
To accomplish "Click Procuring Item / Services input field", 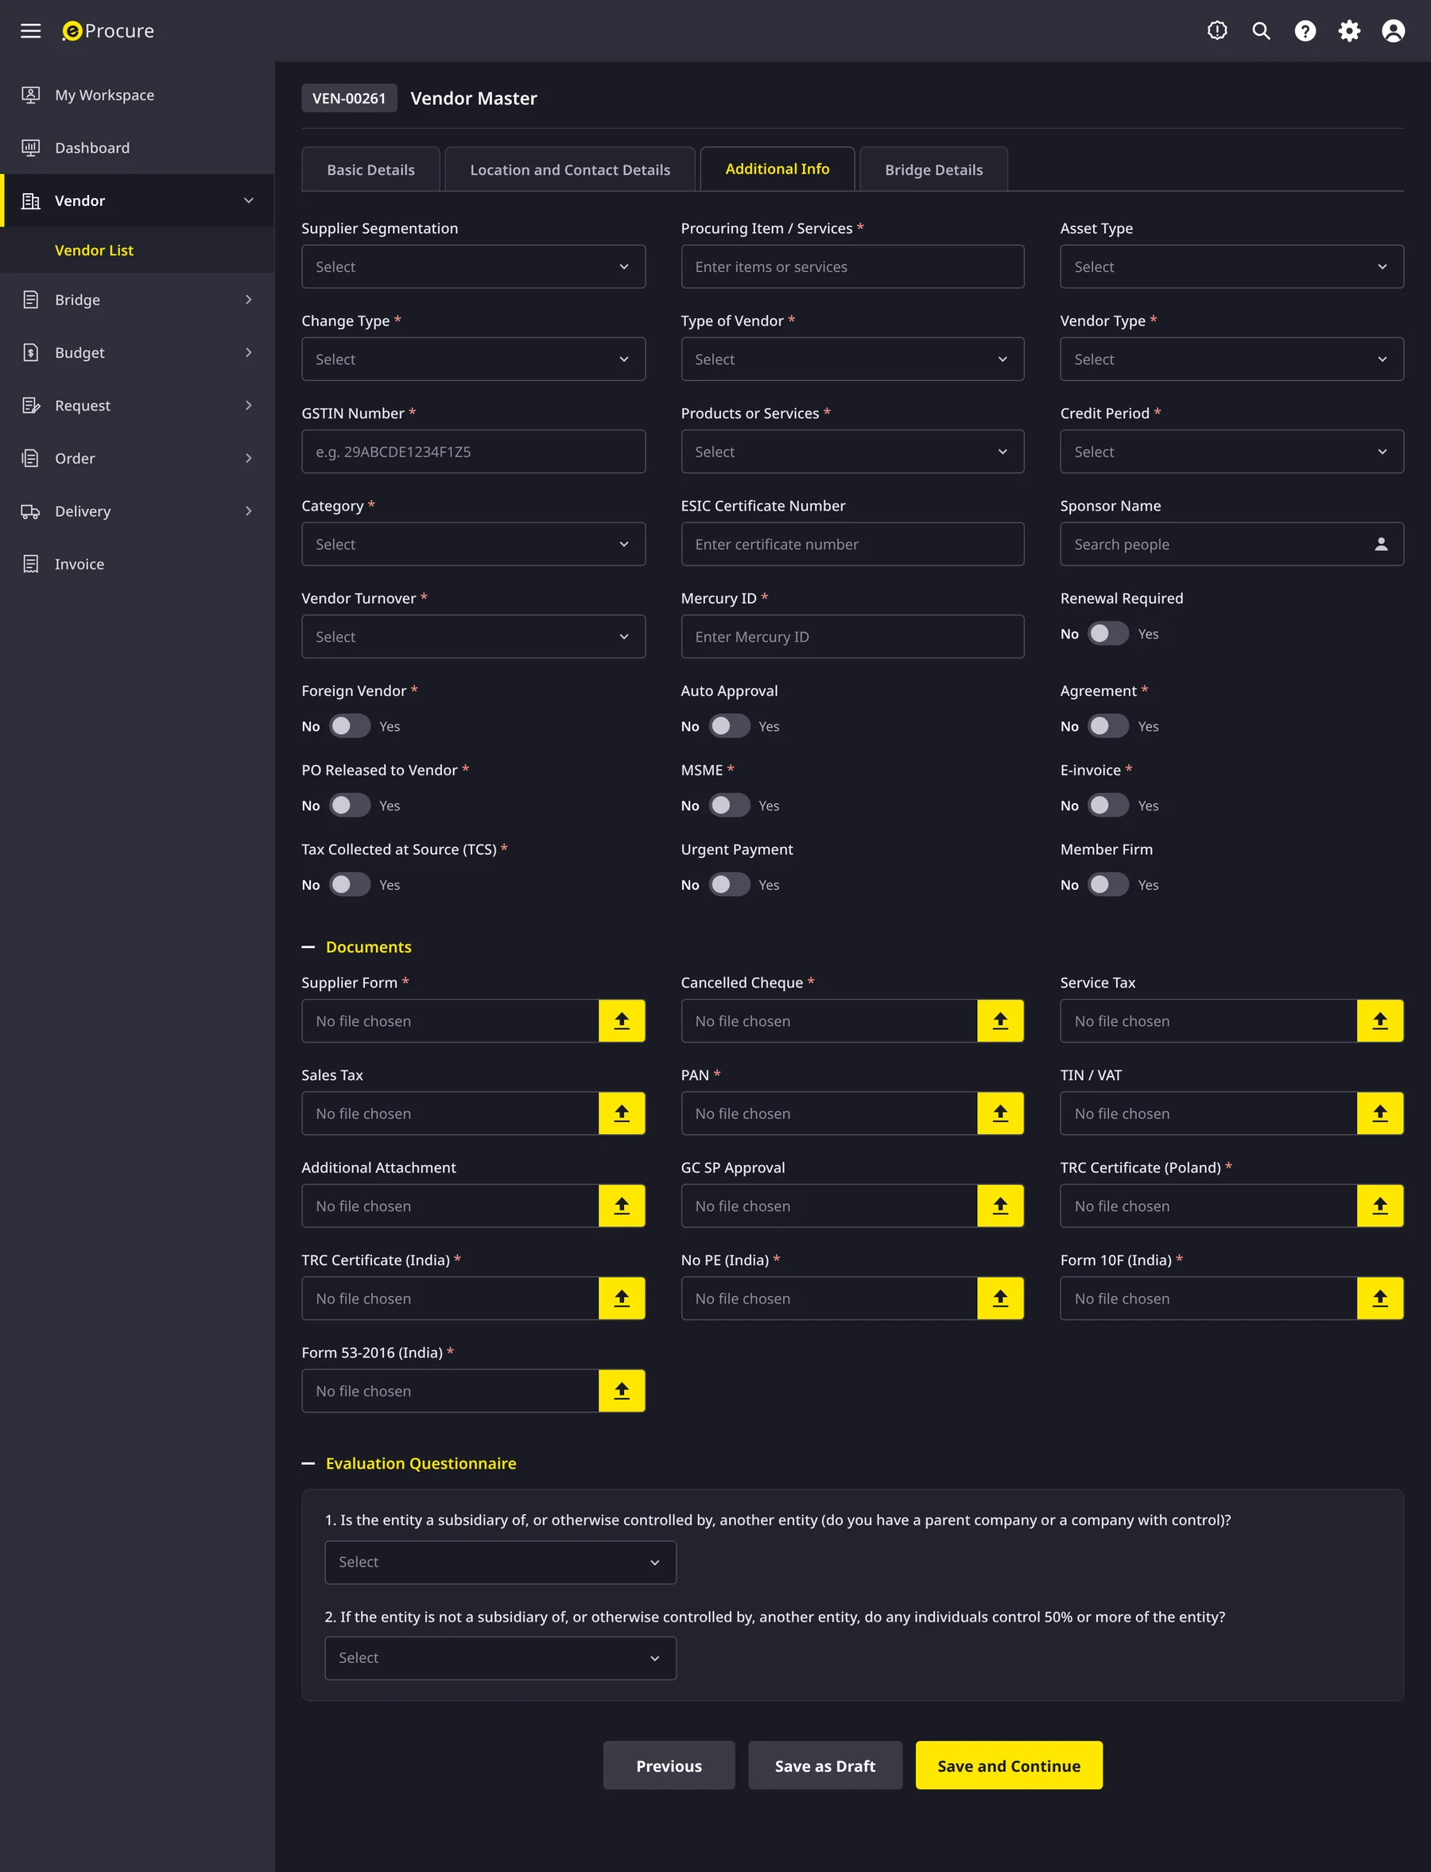I will pos(851,266).
